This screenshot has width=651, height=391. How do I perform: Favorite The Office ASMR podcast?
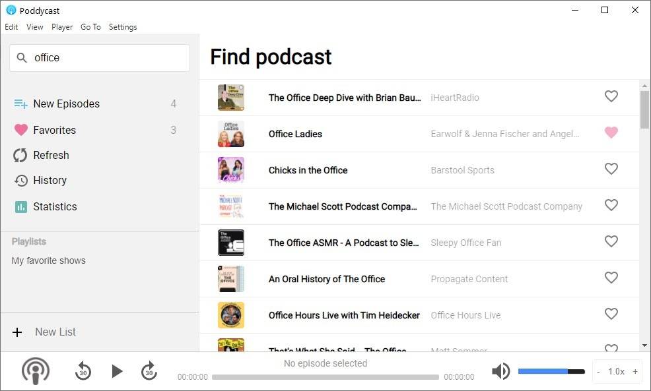click(611, 241)
